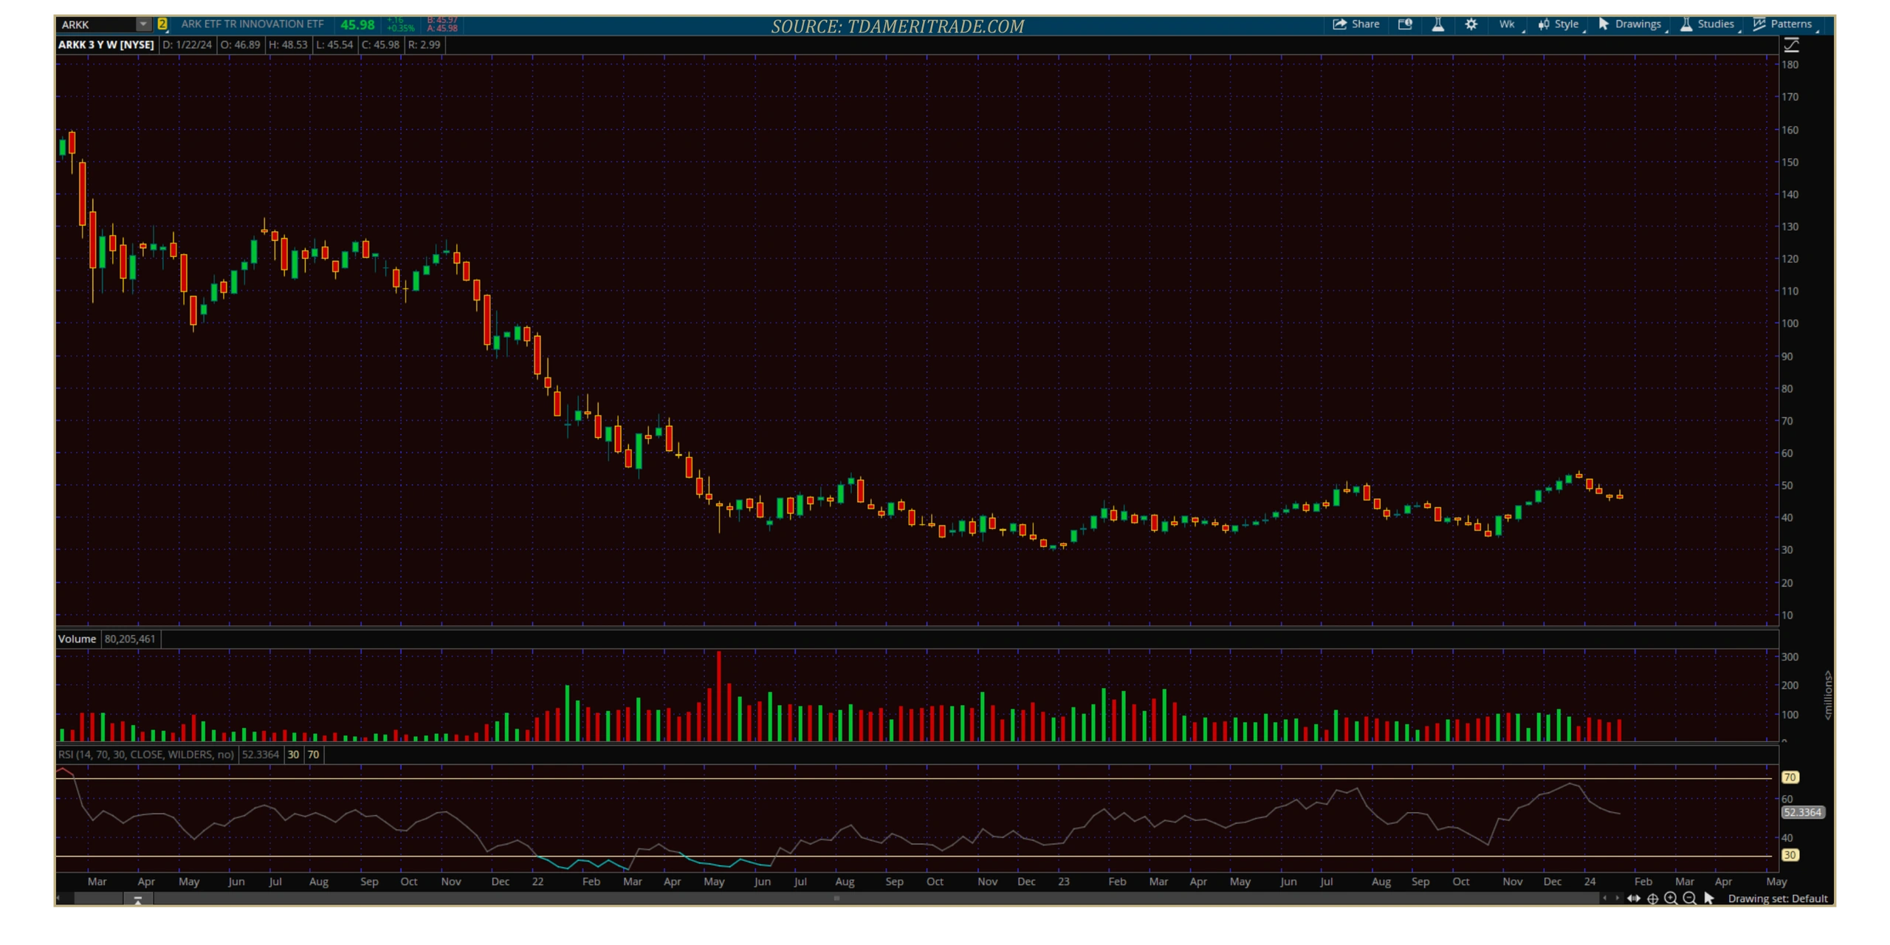This screenshot has height=945, width=1890.
Task: Activate the crosshair pan tool icon
Action: click(x=1652, y=898)
